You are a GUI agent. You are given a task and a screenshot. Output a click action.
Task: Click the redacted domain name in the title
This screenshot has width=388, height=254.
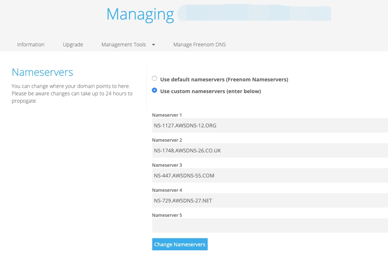(255, 13)
